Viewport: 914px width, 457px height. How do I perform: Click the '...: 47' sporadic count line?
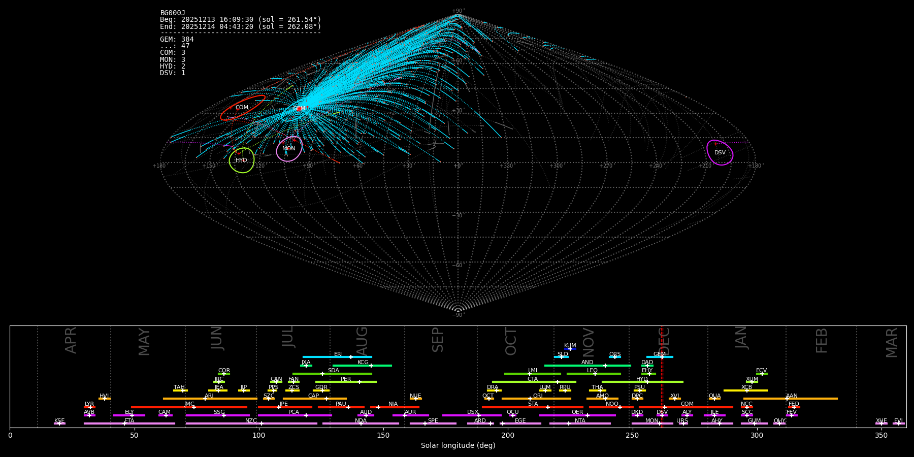(175, 46)
